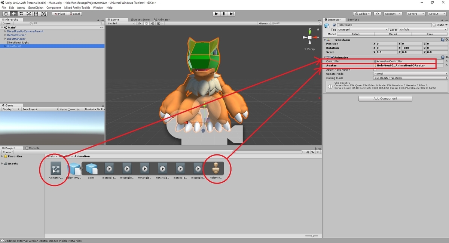Open the Culling Mode dropdown
Viewport: 449px width, 243px height.
pos(410,78)
